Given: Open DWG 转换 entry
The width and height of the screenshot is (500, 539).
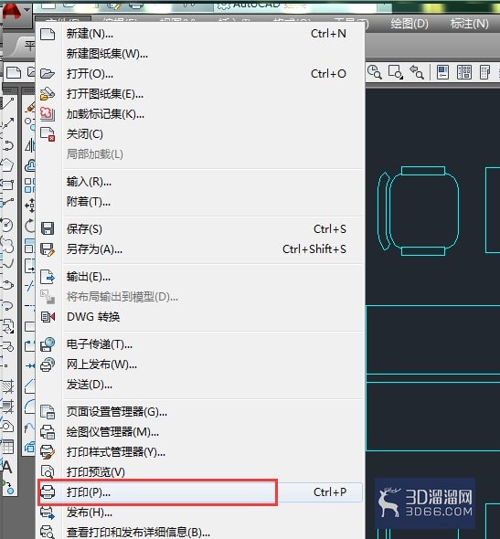Looking at the screenshot, I should click(200, 317).
